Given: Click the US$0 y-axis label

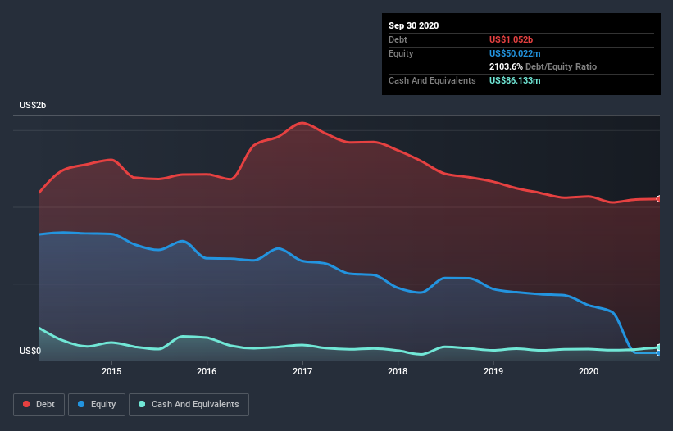Looking at the screenshot, I should (x=30, y=351).
